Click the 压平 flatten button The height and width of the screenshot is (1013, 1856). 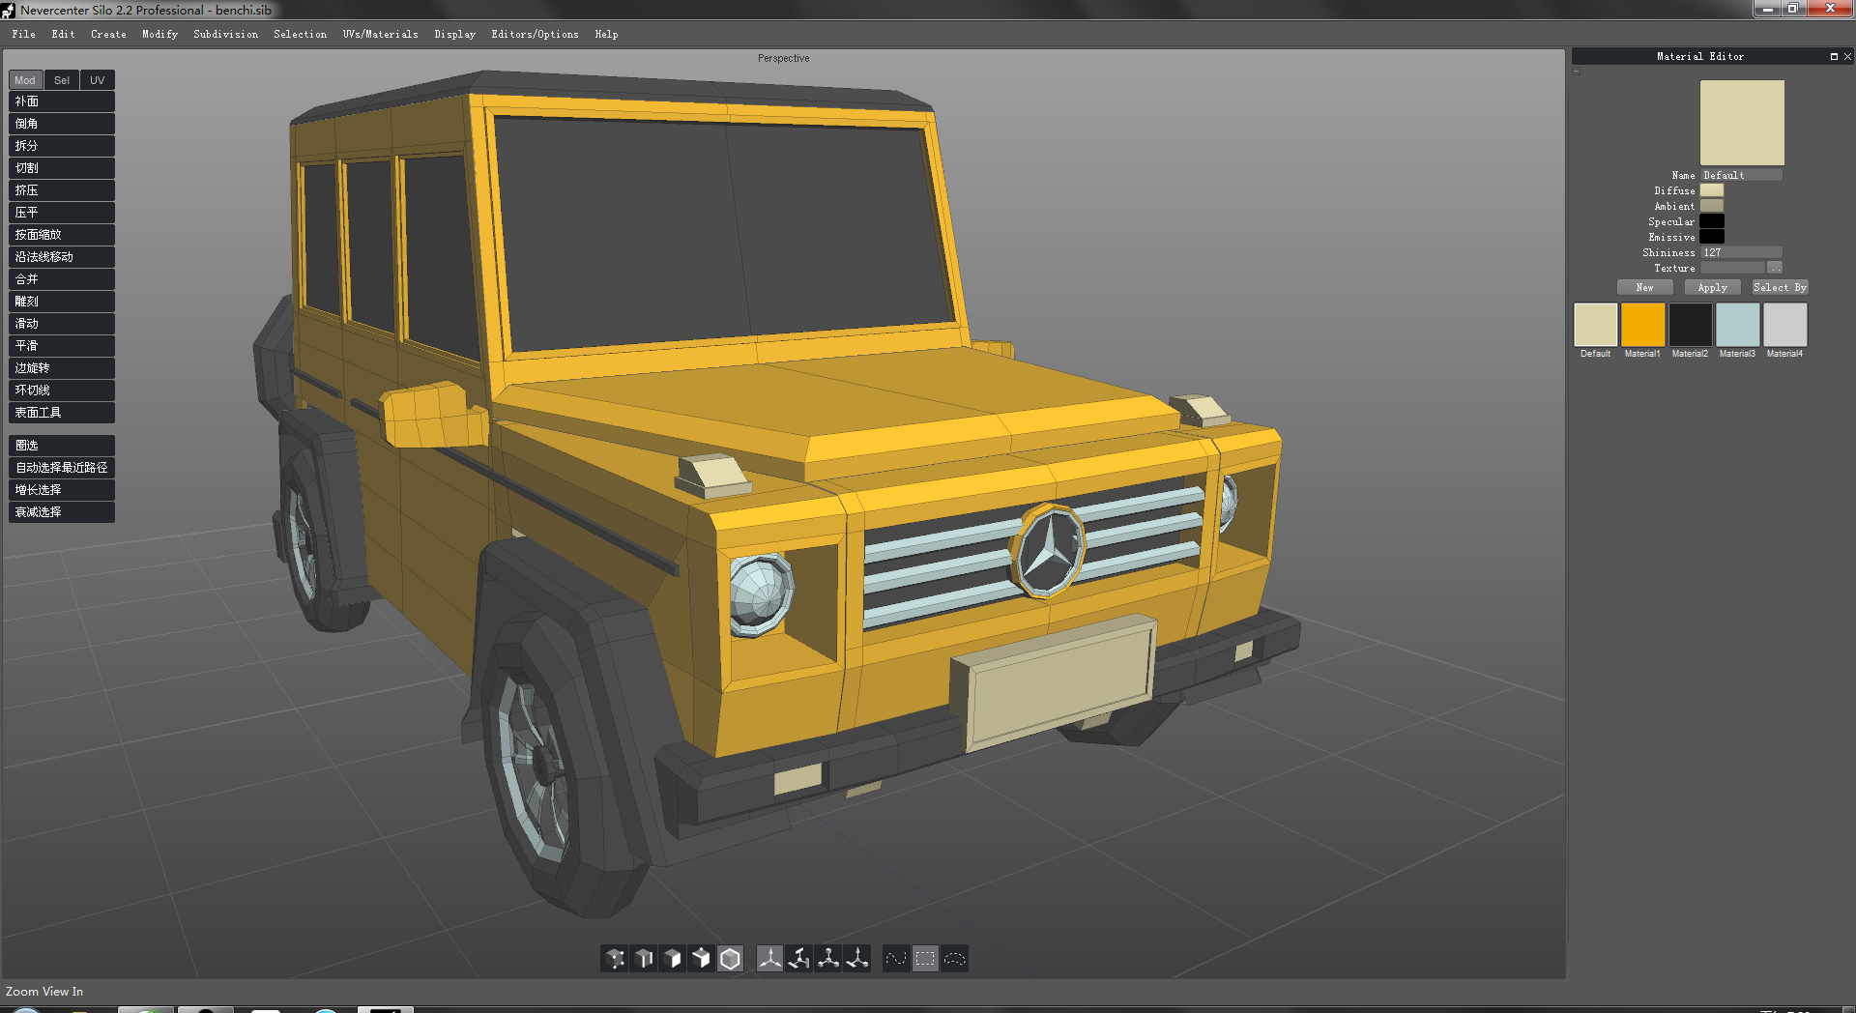pos(62,213)
